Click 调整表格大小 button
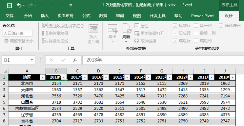 point(19,41)
